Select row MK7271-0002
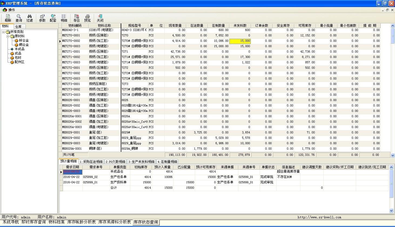The image size is (395, 227). tap(219, 57)
